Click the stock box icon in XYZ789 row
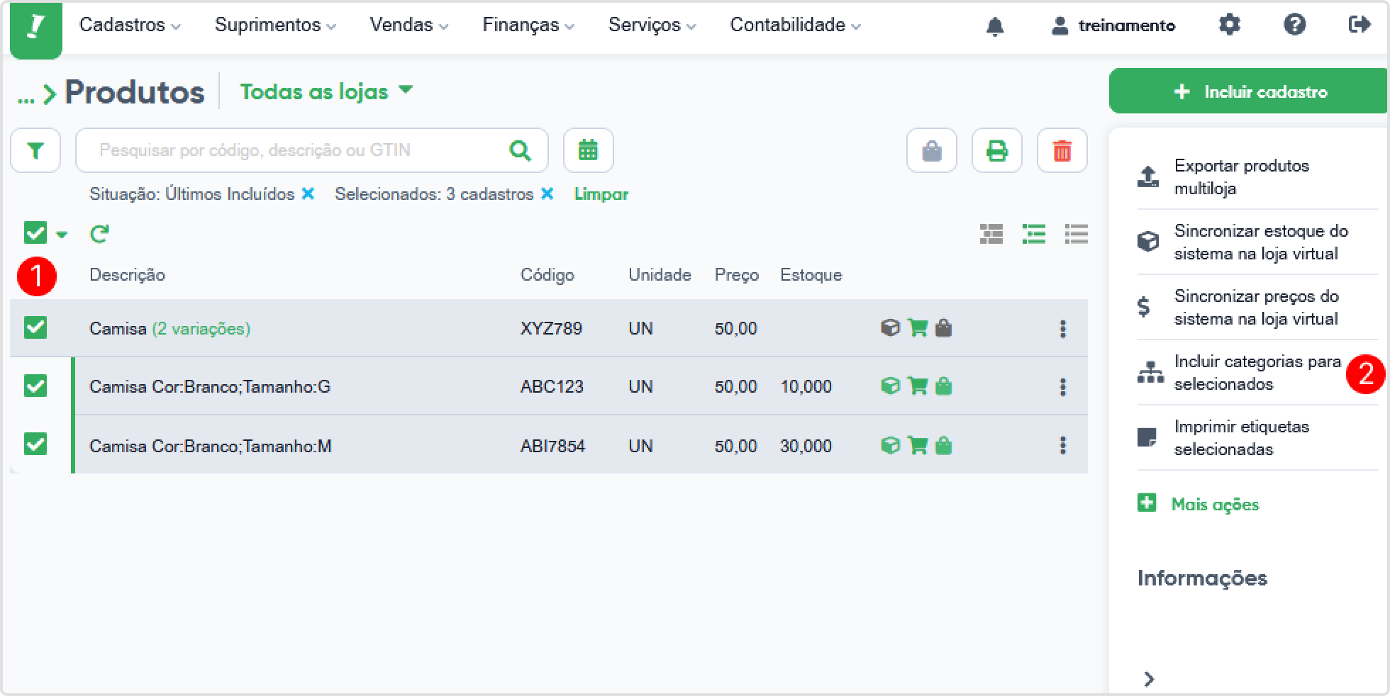This screenshot has width=1390, height=696. (x=890, y=327)
